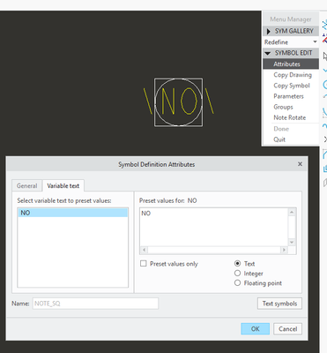Click the Cancel button
Screen dimensions: 327x353
point(287,328)
